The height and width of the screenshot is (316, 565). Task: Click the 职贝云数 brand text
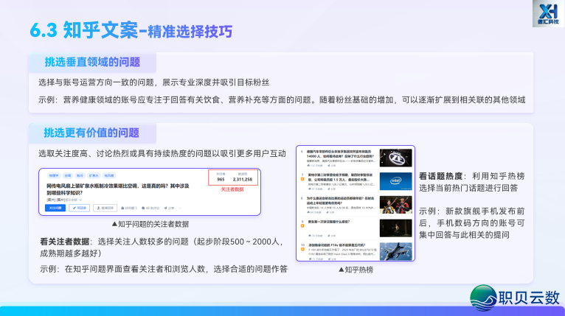530,298
